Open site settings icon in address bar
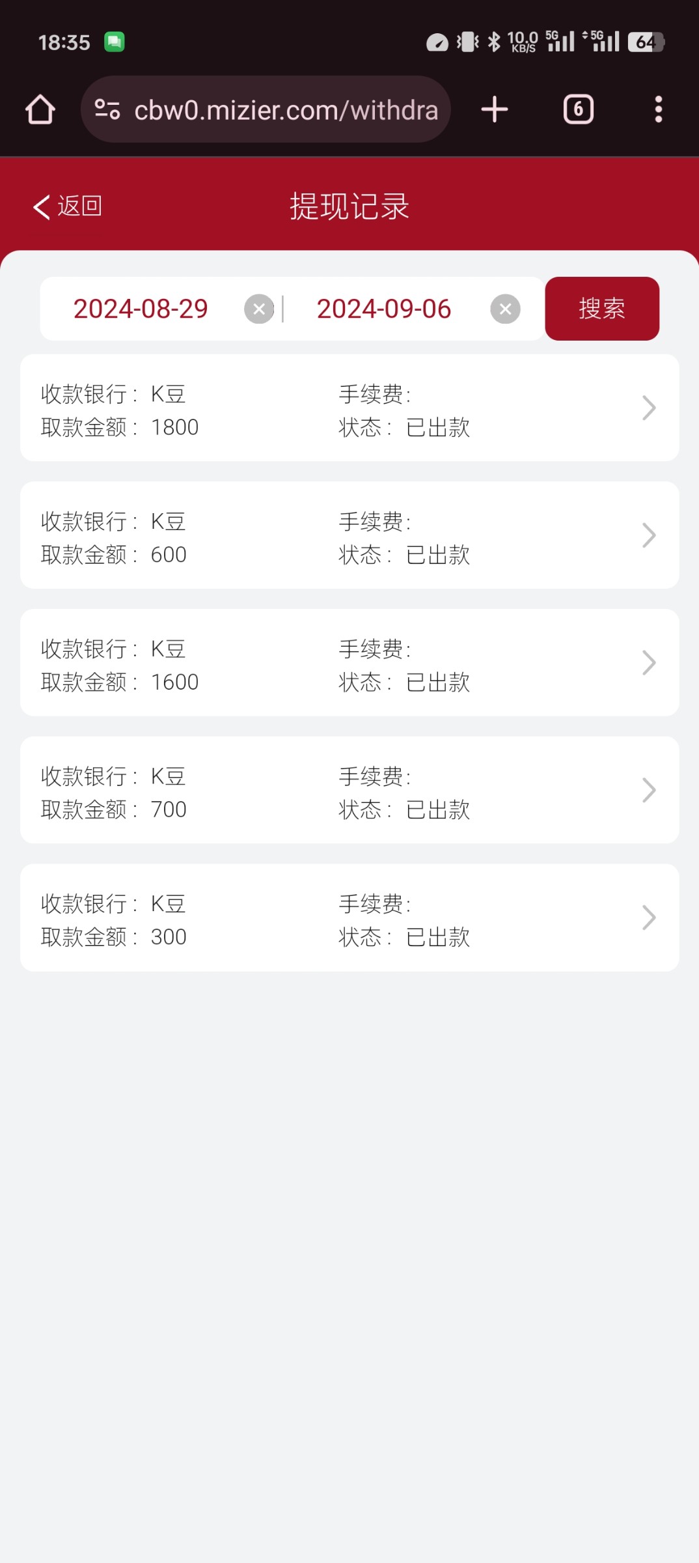The height and width of the screenshot is (1563, 699). click(107, 109)
